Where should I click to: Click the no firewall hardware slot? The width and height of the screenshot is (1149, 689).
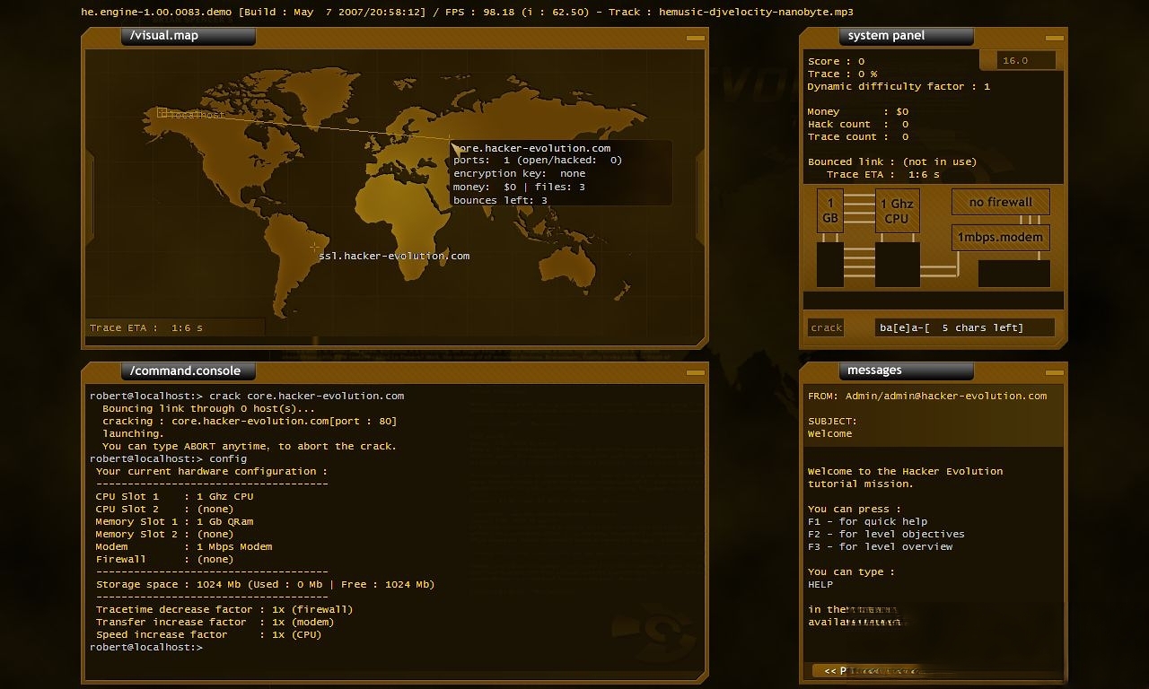coord(1000,202)
